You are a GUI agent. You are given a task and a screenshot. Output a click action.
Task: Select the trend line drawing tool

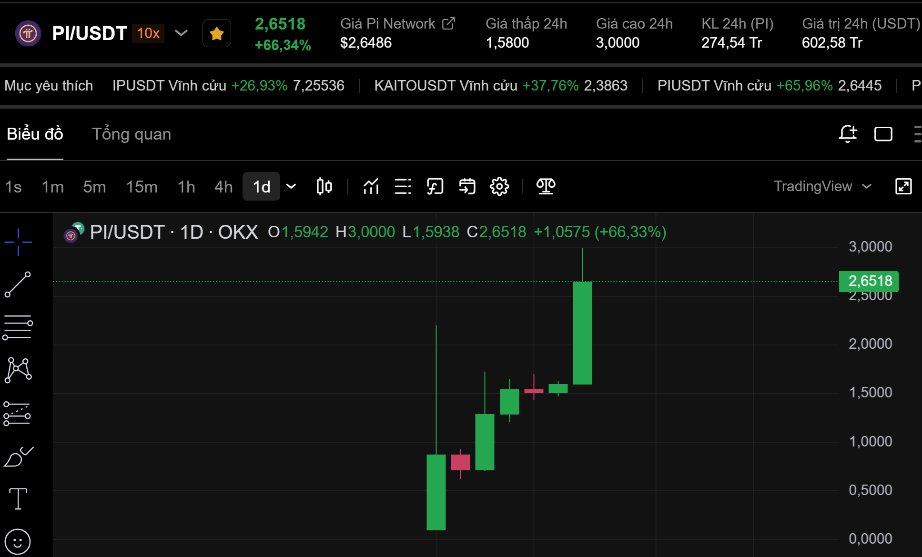pos(18,284)
